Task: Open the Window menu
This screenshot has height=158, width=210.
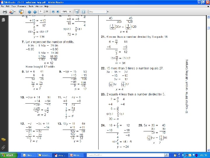Action: coord(39,6)
